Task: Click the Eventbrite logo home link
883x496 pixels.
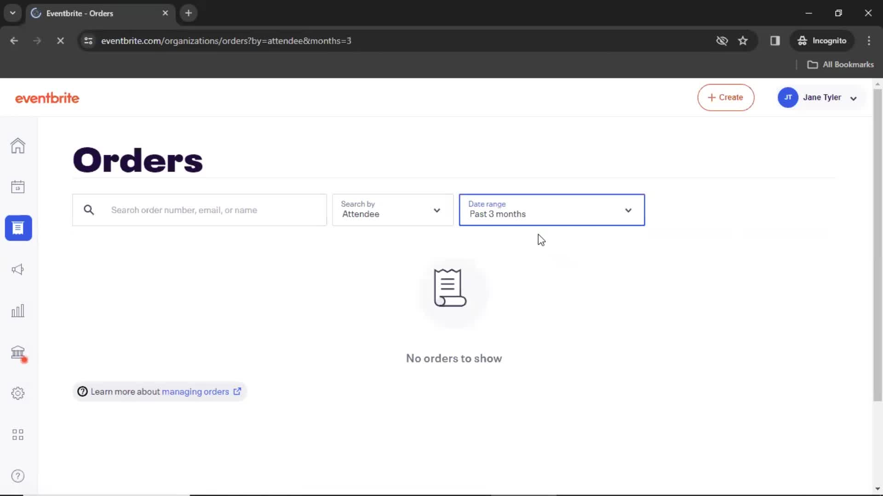Action: 47,98
